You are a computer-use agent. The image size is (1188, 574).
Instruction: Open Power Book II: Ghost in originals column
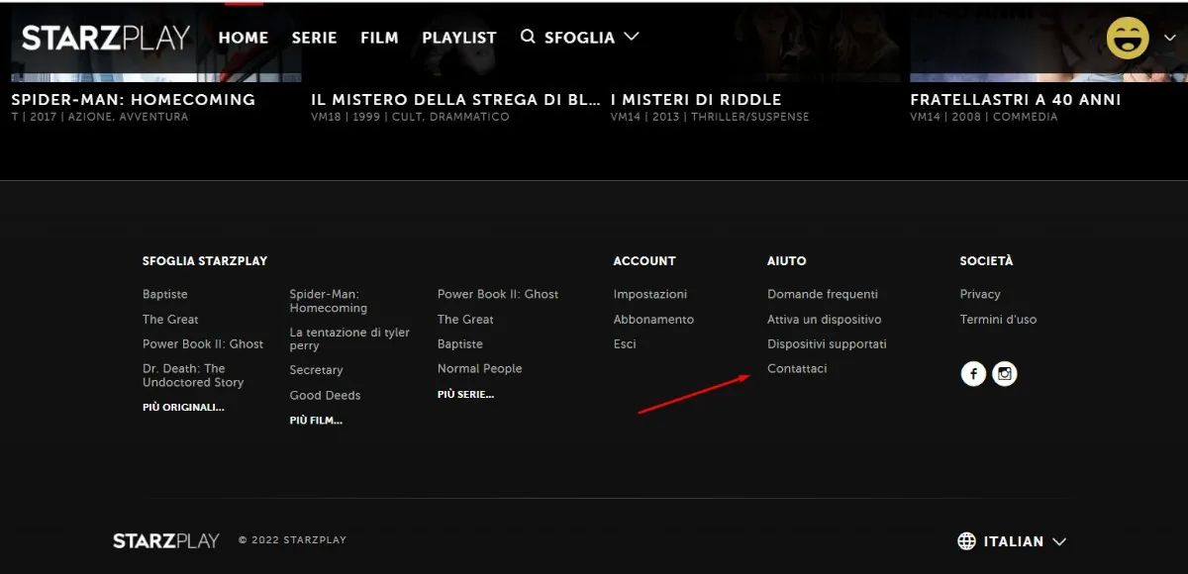(x=203, y=344)
